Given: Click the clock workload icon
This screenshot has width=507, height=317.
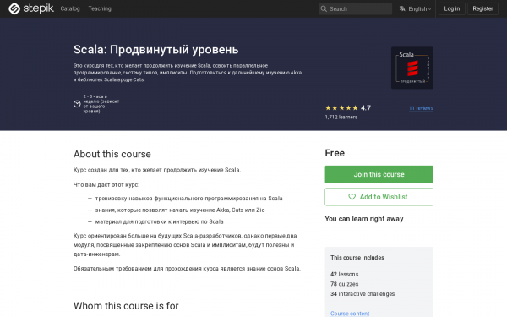Looking at the screenshot, I should (77, 104).
